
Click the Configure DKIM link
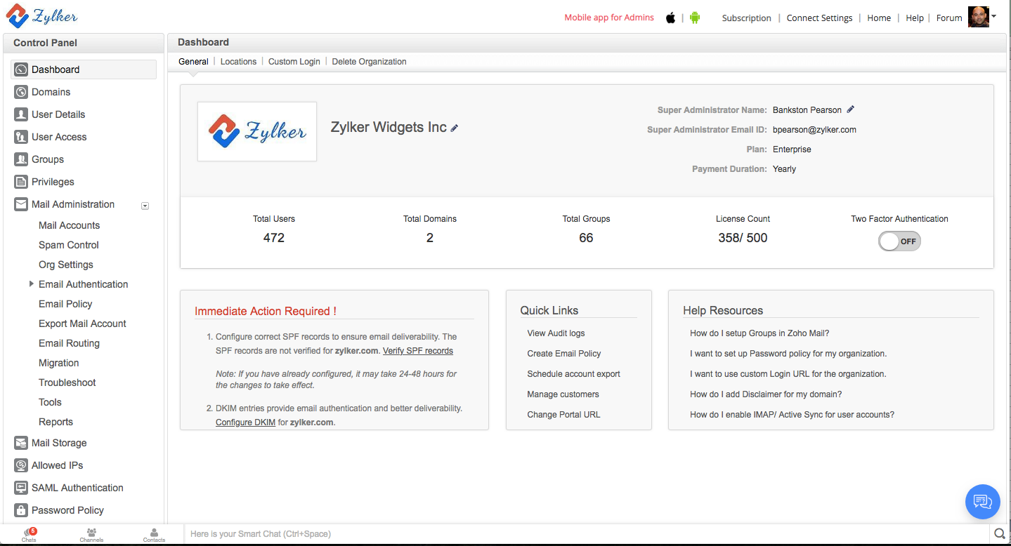(x=245, y=422)
